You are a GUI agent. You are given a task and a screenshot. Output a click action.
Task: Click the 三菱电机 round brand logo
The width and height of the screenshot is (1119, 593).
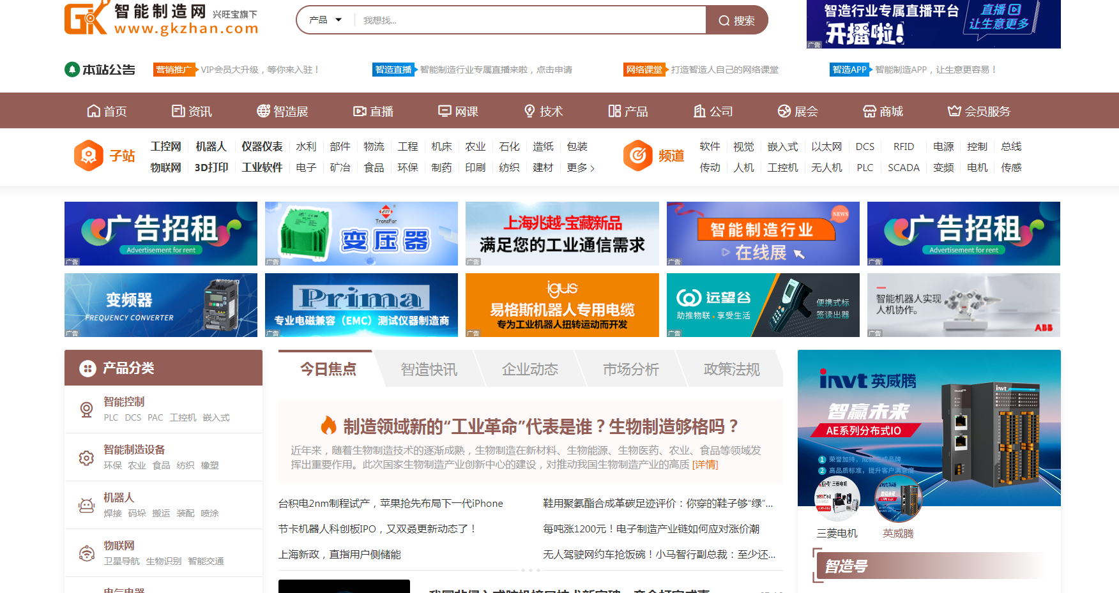tap(837, 499)
